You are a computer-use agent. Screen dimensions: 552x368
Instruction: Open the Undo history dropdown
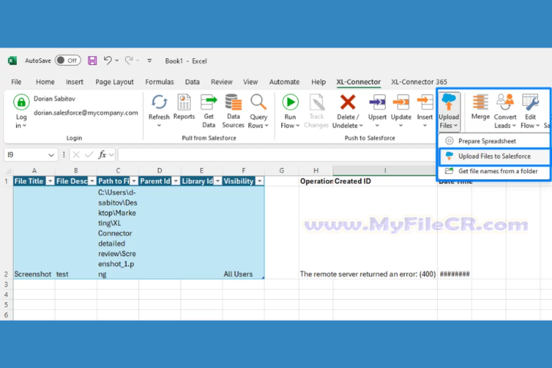117,61
